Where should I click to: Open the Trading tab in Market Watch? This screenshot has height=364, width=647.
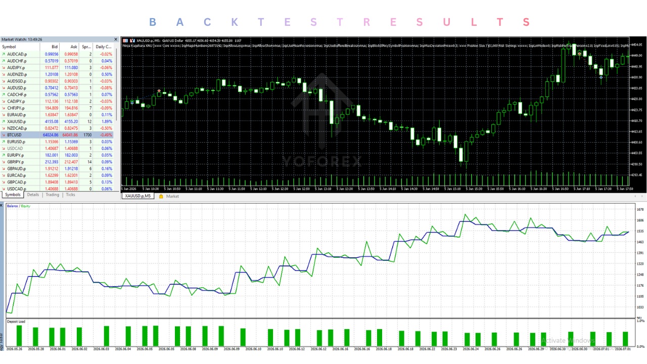52,195
